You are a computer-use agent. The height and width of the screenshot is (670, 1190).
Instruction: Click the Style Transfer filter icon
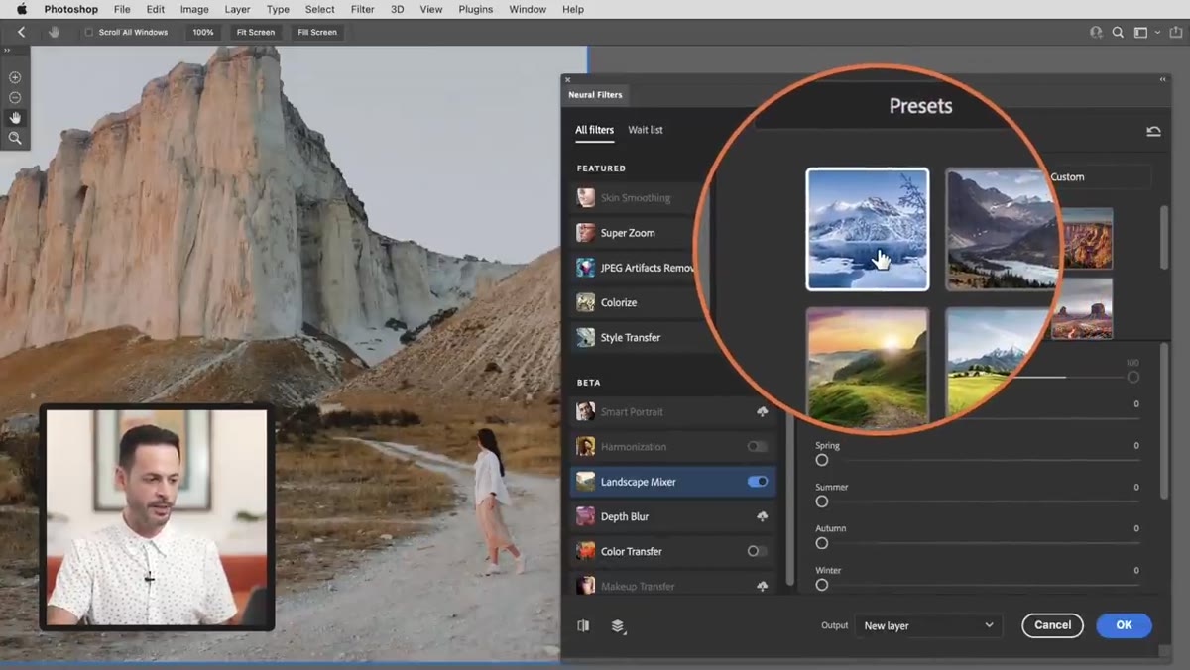tap(586, 337)
